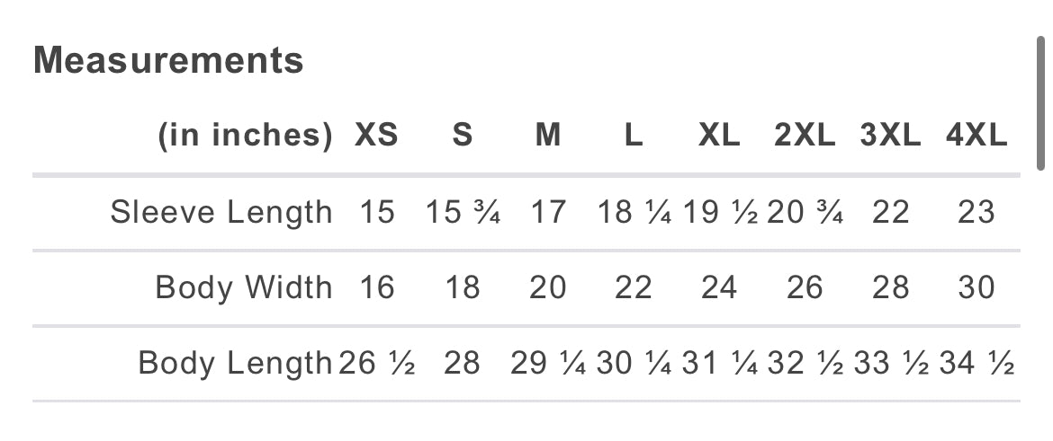
Task: Click the "(in inches)" header label
Action: 245,136
